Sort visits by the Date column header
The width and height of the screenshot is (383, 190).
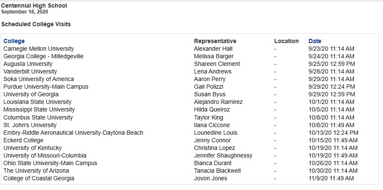315,41
